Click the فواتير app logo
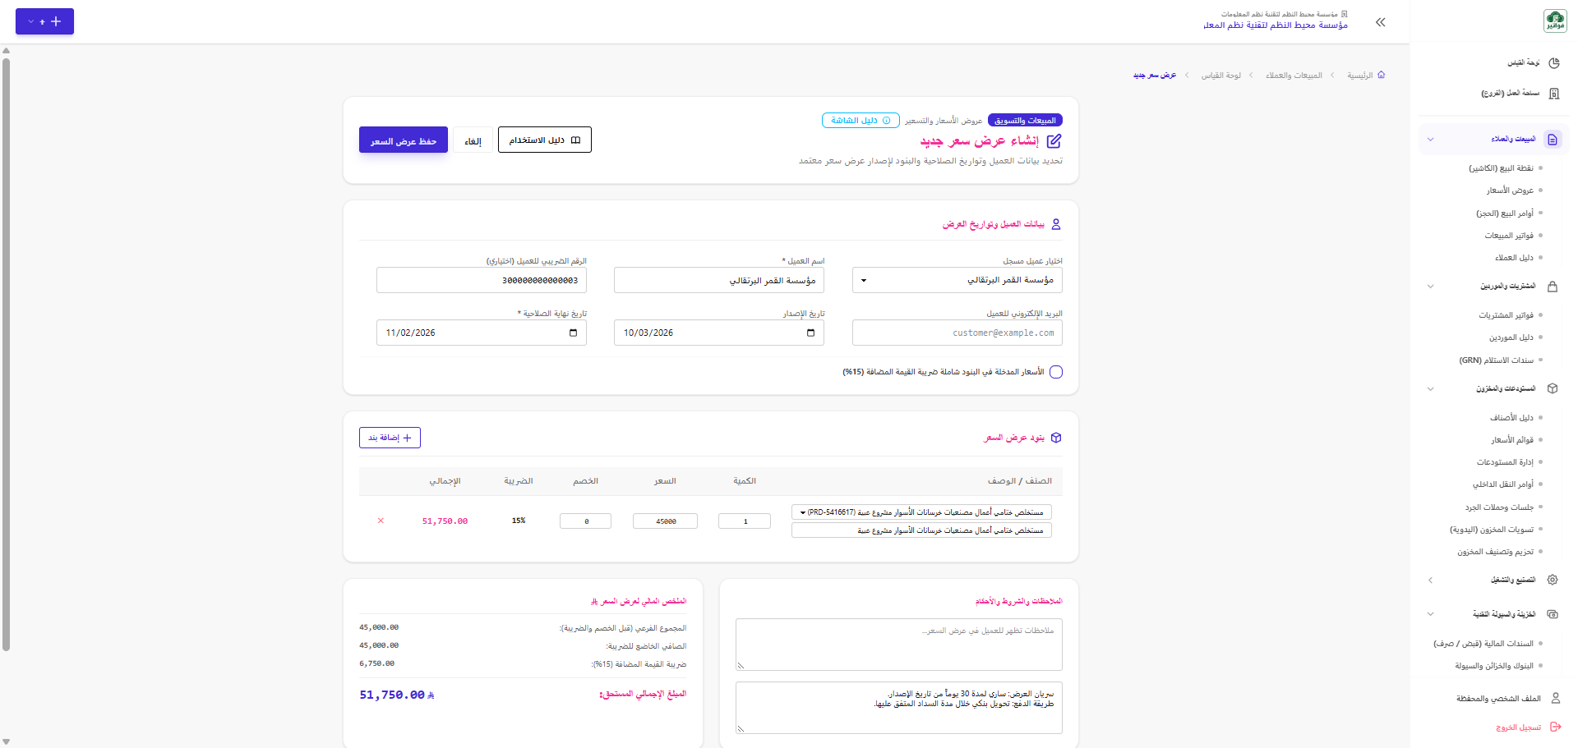 1555,21
